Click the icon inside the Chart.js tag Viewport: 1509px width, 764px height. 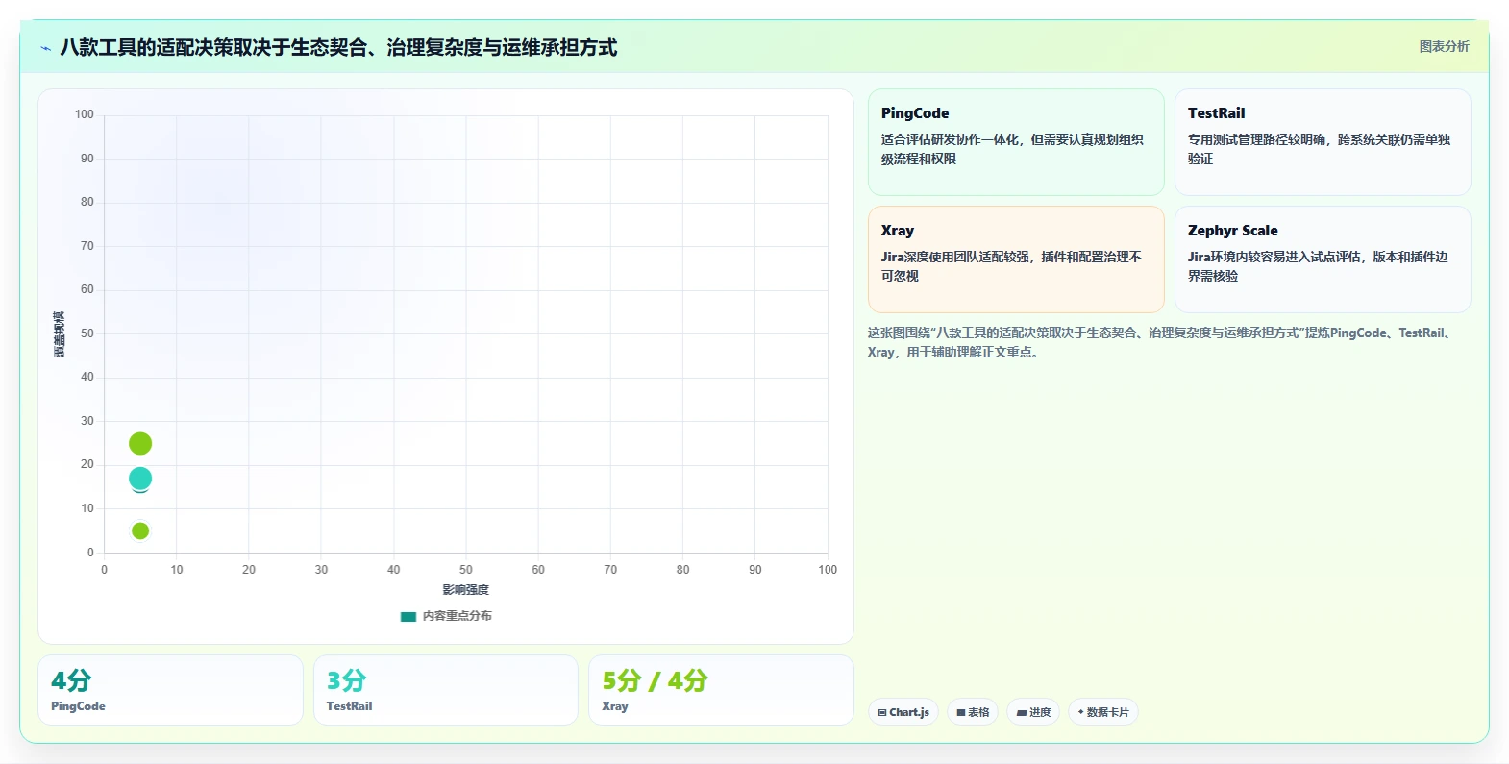(x=881, y=712)
